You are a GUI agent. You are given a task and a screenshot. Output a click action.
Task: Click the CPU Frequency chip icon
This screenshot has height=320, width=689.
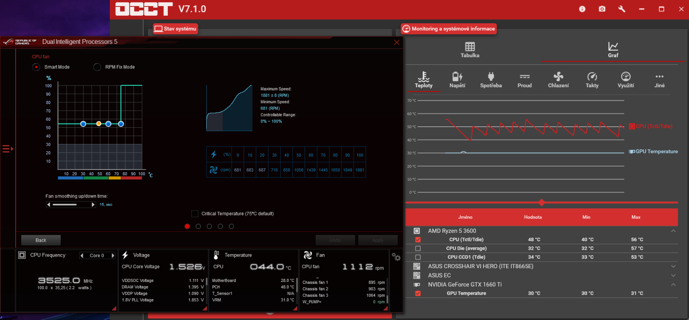22,255
